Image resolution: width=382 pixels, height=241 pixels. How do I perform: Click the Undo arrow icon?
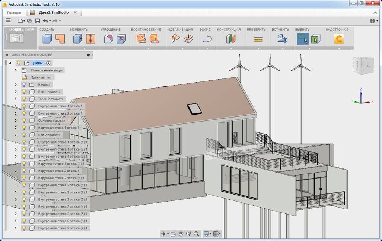(x=45, y=21)
